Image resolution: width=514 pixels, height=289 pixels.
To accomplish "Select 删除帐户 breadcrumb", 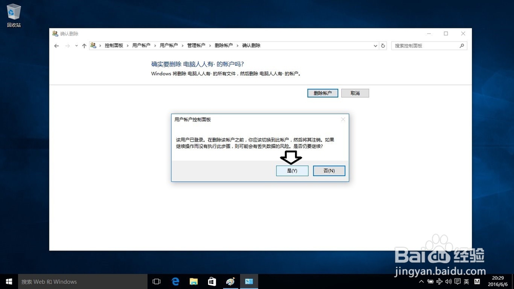I will pyautogui.click(x=224, y=46).
